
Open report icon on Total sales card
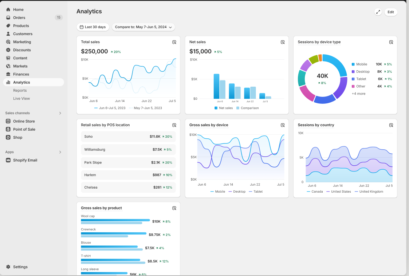click(174, 42)
